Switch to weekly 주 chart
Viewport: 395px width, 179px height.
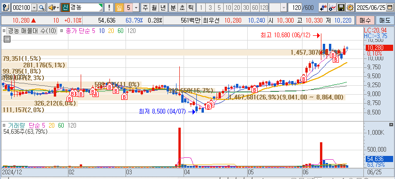click(x=145, y=8)
